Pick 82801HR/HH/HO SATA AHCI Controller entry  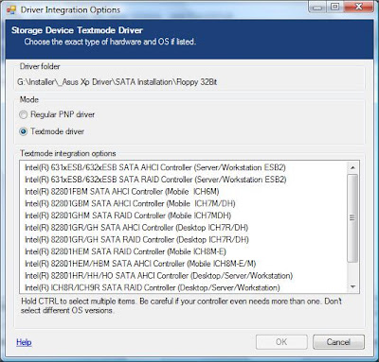(183, 276)
